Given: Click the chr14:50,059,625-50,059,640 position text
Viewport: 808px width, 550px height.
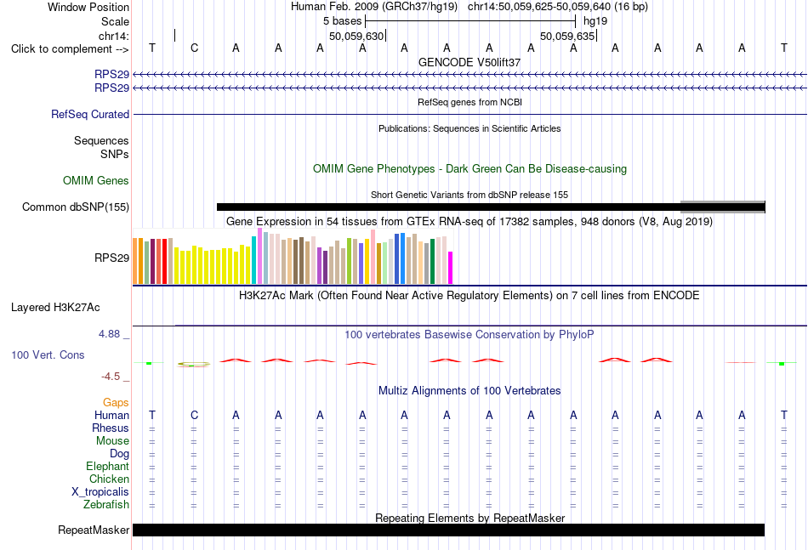Looking at the screenshot, I should 539,7.
